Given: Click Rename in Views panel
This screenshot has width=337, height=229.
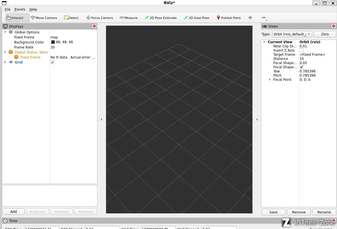Looking at the screenshot, I should [x=324, y=212].
